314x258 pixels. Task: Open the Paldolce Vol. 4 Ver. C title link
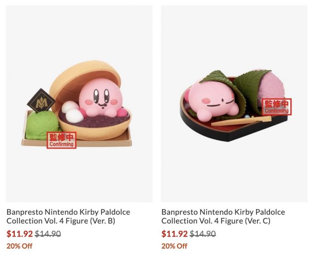(223, 216)
